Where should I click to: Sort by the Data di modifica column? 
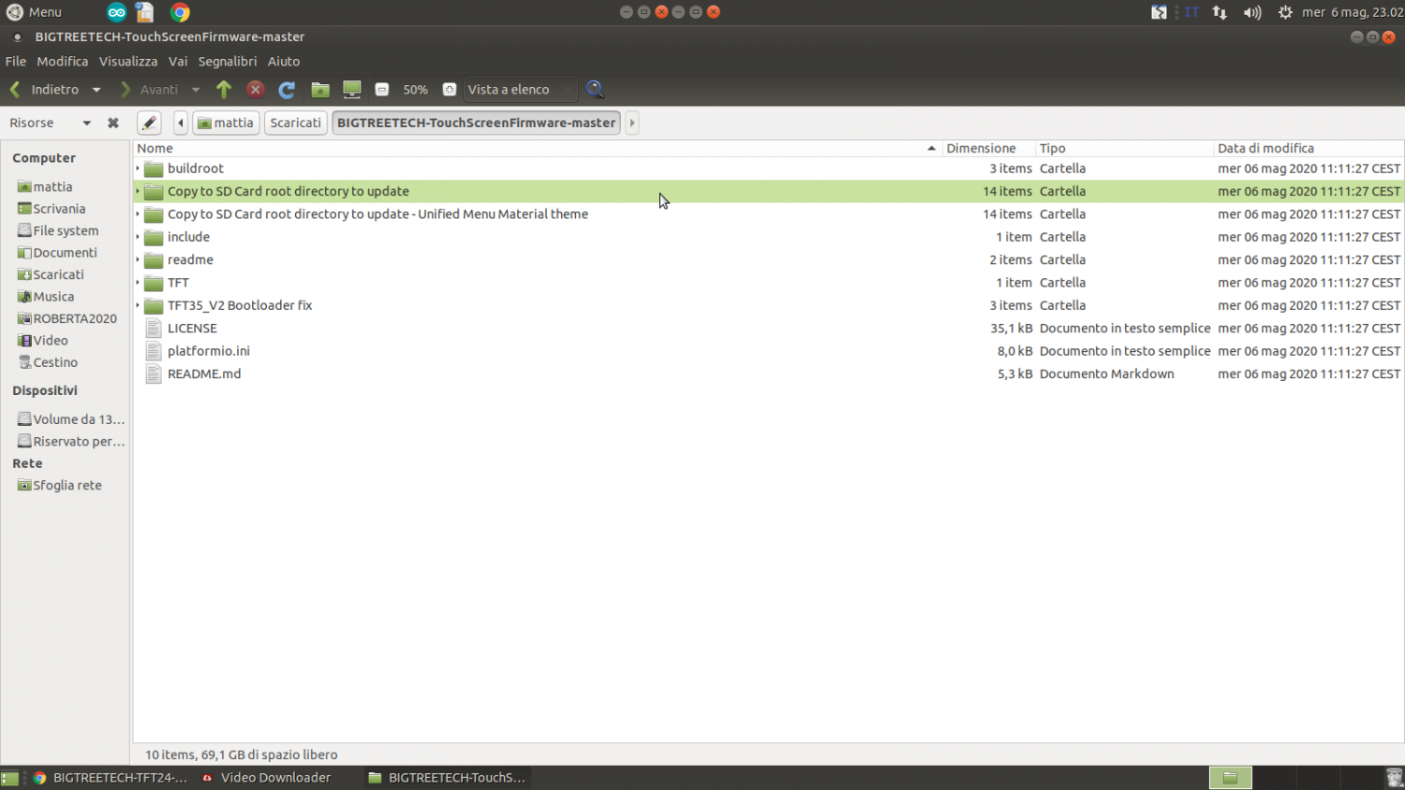click(x=1309, y=148)
